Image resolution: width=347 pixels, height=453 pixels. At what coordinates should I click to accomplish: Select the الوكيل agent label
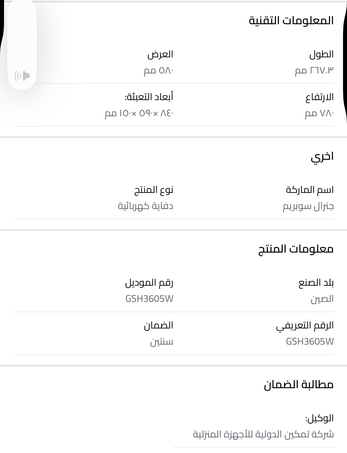(319, 418)
